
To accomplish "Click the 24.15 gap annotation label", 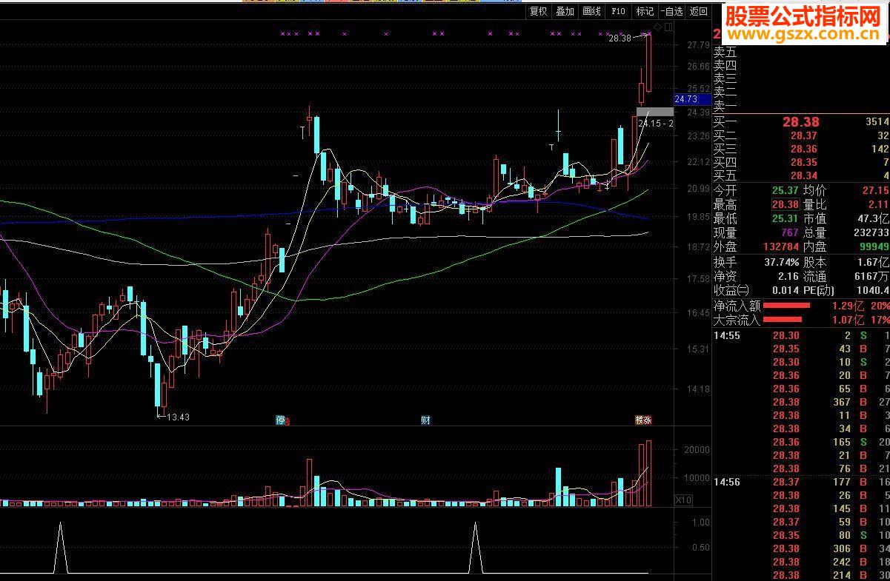I will 655,124.
